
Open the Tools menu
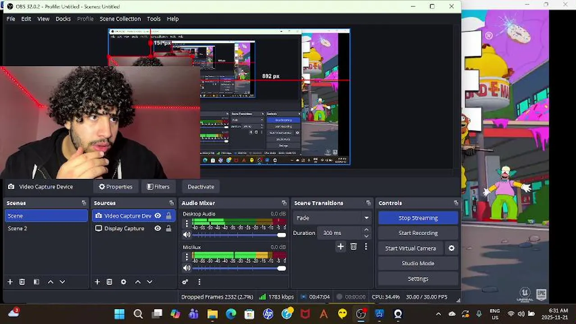click(154, 19)
